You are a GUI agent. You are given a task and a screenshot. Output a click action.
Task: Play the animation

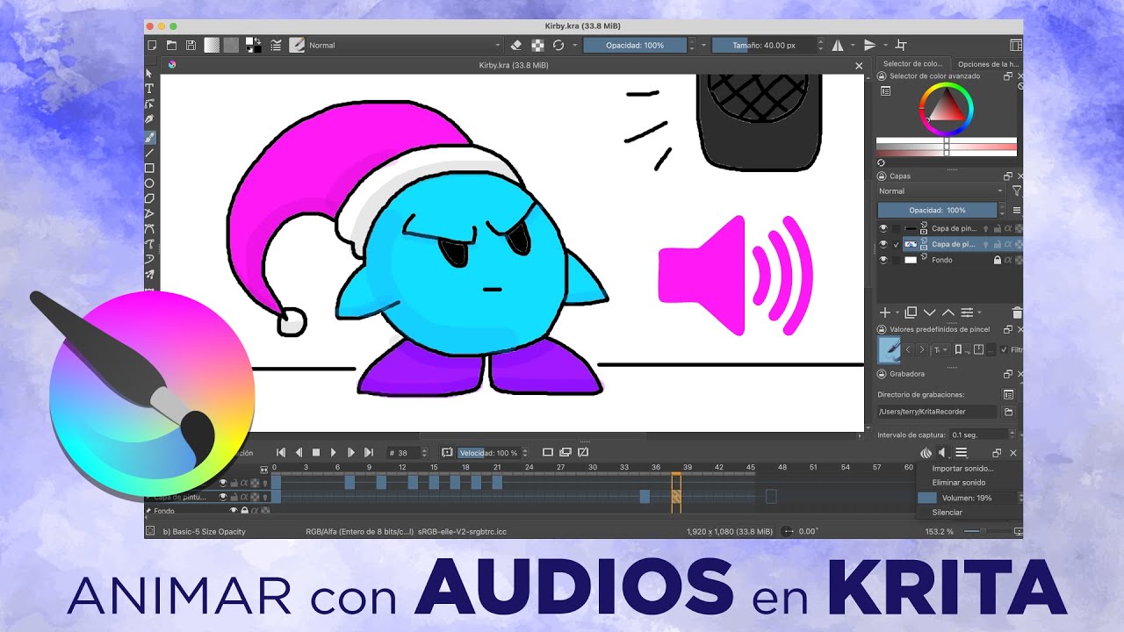click(334, 452)
